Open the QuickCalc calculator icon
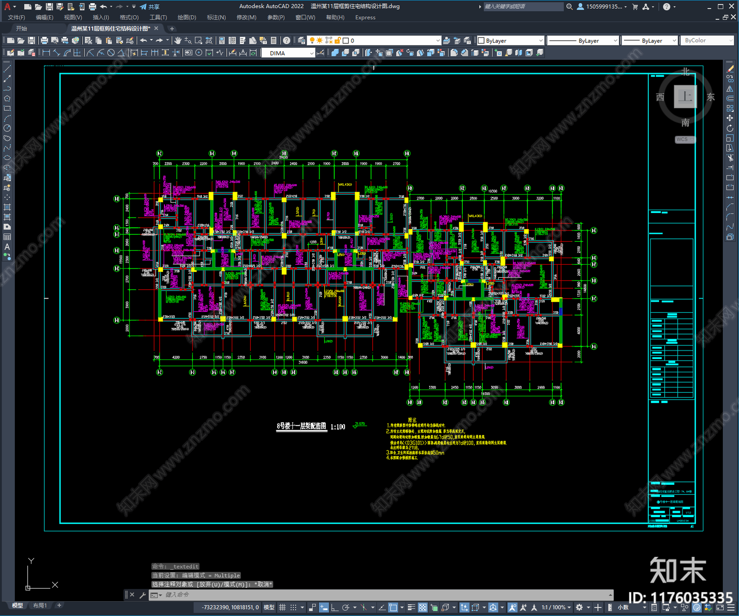 pyautogui.click(x=273, y=41)
